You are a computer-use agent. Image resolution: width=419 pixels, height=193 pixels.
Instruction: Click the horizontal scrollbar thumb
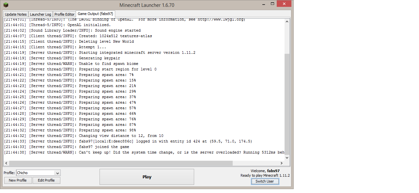[x=121, y=163]
